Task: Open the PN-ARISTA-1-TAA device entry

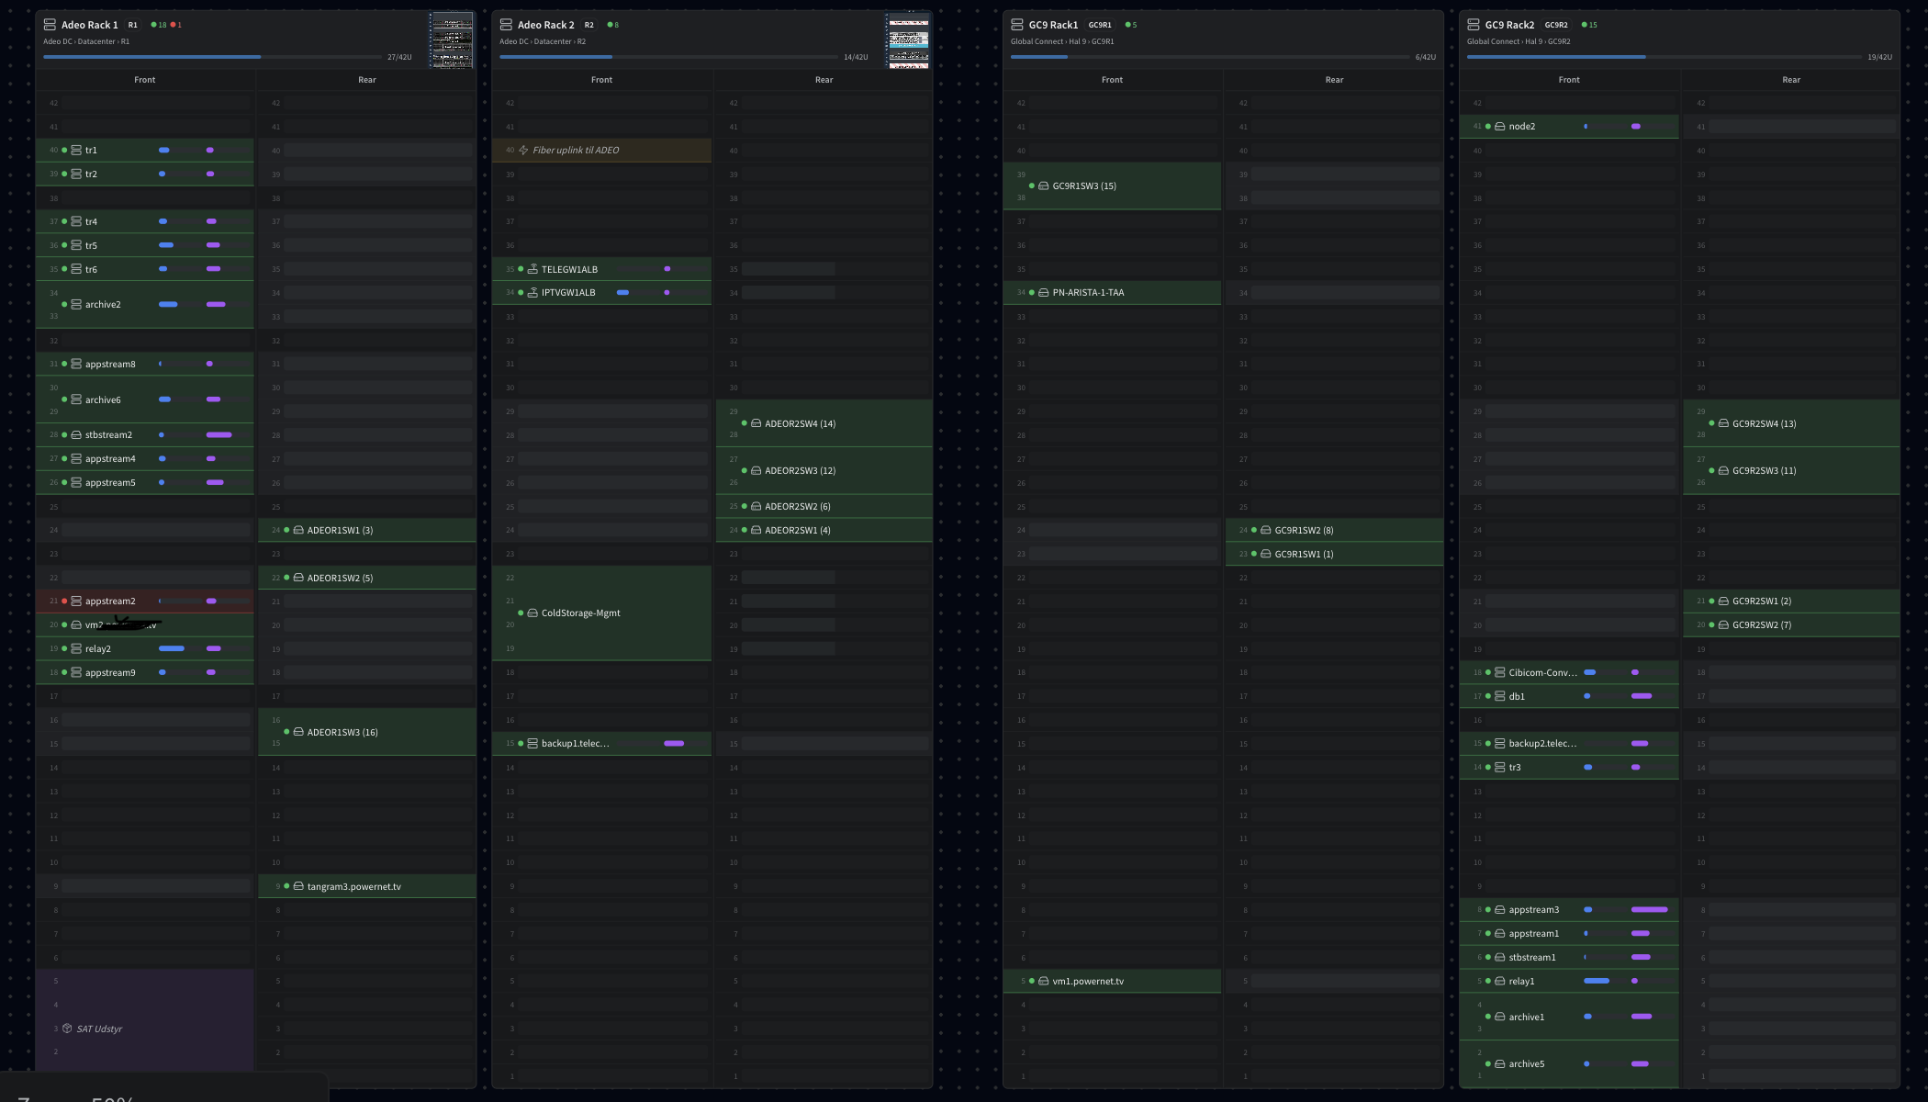Action: [1088, 292]
